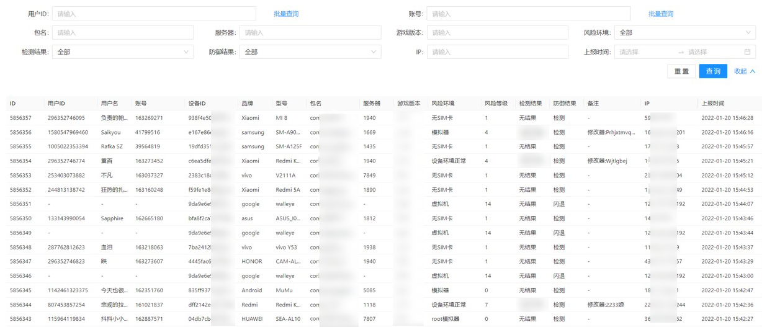Image resolution: width=762 pixels, height=327 pixels.
Task: Open 批量查询 link beside 用户ID field
Action: pyautogui.click(x=286, y=14)
